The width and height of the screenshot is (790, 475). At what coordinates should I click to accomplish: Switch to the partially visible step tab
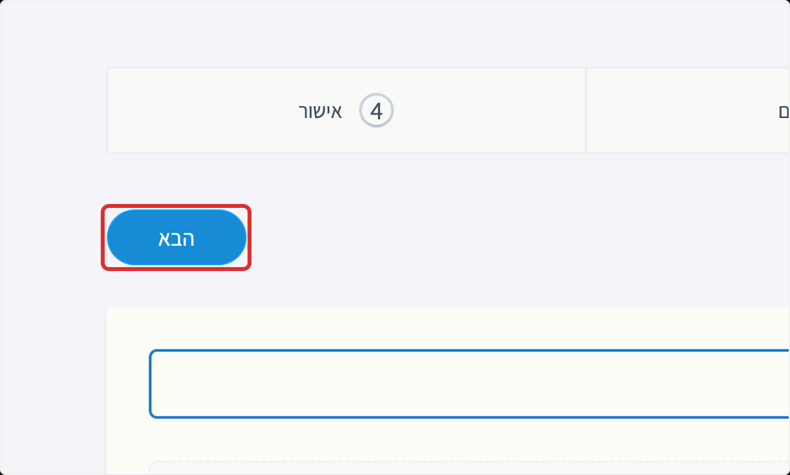point(688,111)
